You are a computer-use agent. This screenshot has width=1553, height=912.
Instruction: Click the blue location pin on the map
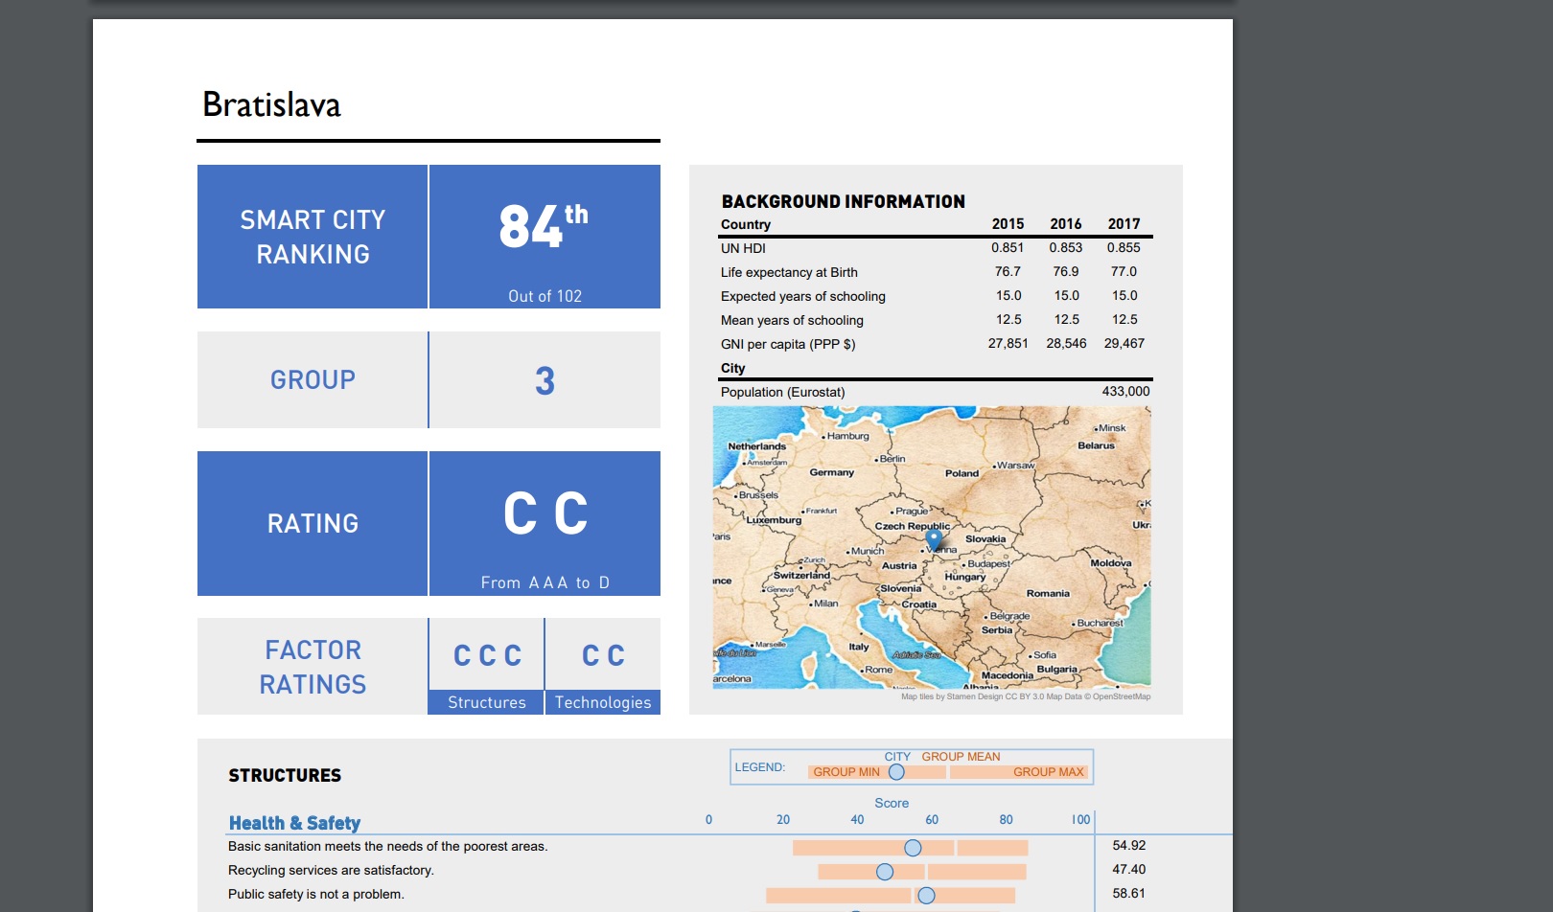point(934,538)
